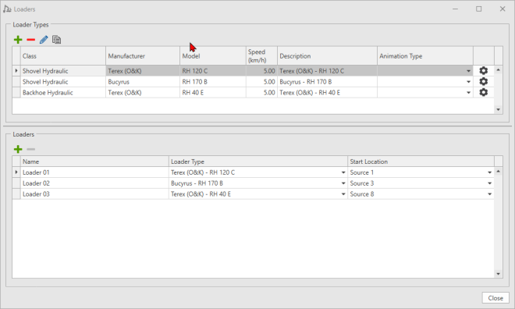Open Animation Type dropdown for RH 120 C

[468, 71]
